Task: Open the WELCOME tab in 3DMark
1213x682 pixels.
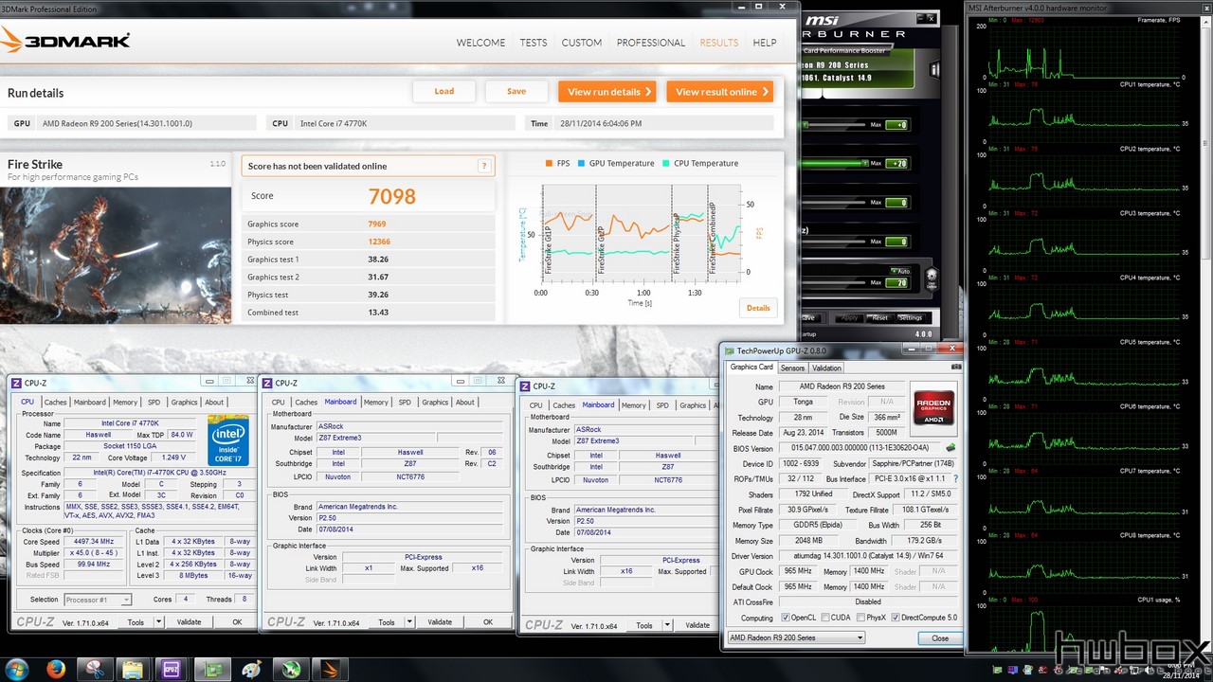Action: coord(480,43)
